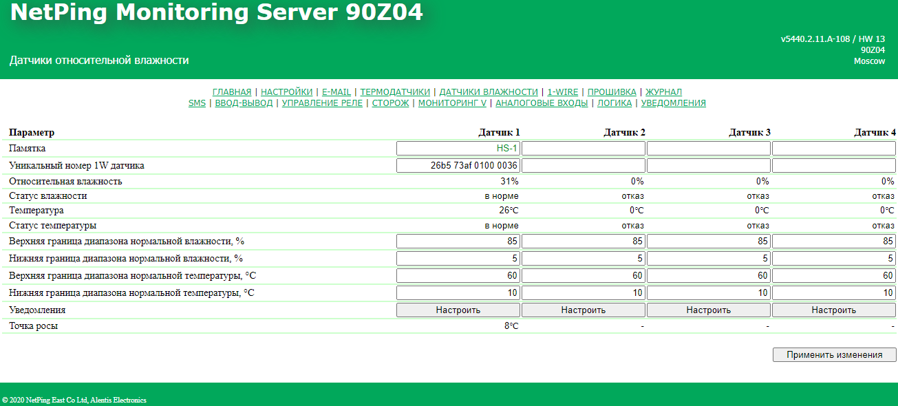Image resolution: width=898 pixels, height=406 pixels.
Task: Go to the ПРОШИВКА page
Action: 612,92
